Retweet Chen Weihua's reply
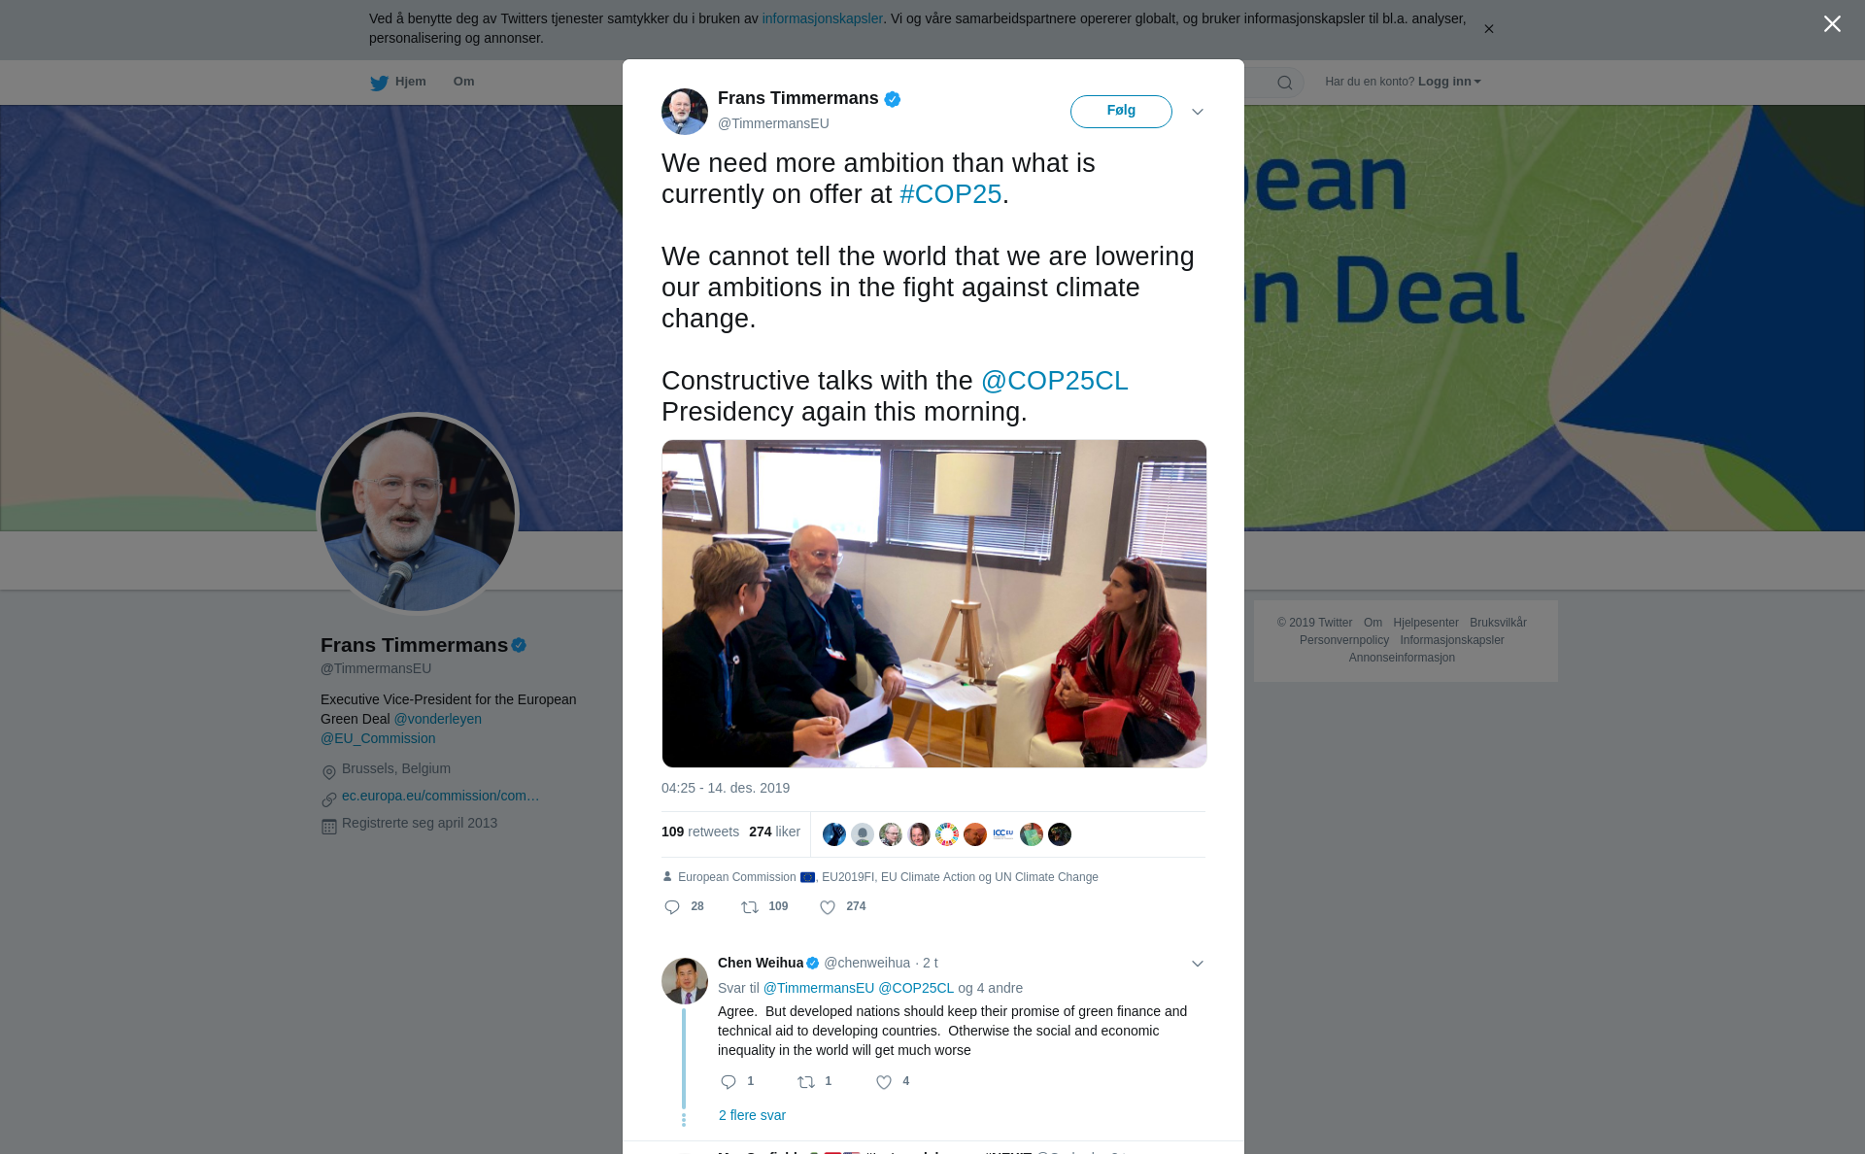Viewport: 1865px width, 1154px height. pyautogui.click(x=806, y=1082)
